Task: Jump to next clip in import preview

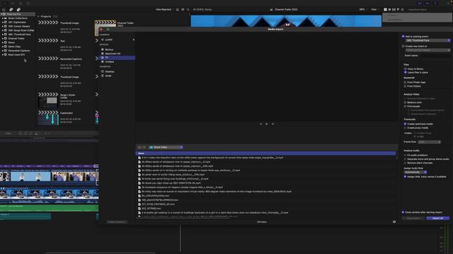Action: (x=273, y=124)
